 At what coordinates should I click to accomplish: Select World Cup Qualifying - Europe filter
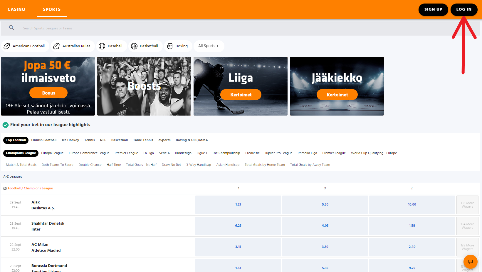click(374, 153)
